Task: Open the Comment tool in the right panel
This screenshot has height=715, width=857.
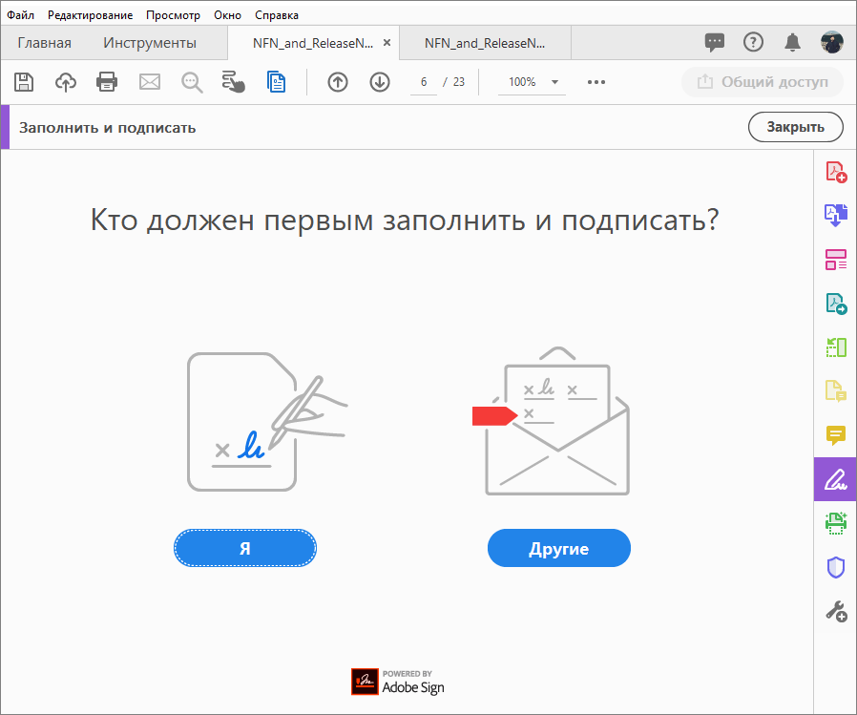Action: (x=835, y=435)
